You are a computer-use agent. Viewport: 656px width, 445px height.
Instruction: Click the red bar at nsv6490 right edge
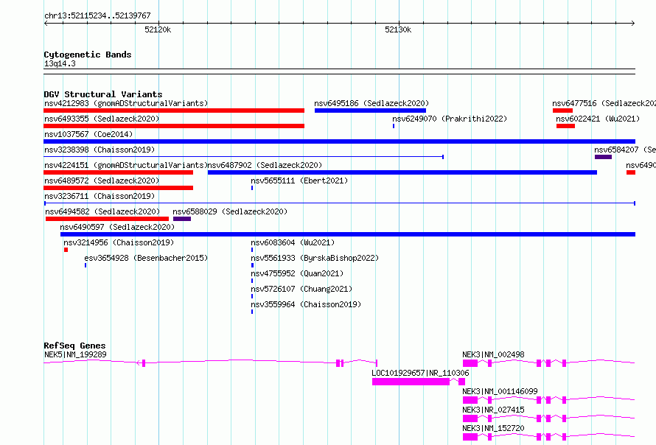click(x=631, y=172)
